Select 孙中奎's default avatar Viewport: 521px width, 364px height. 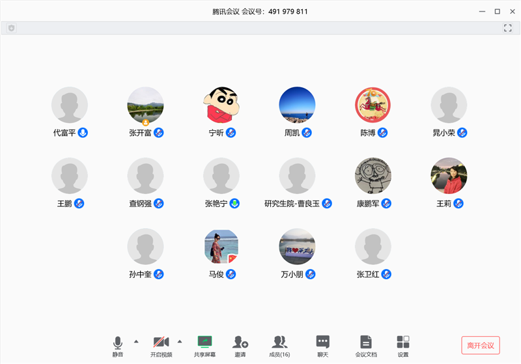coord(145,246)
